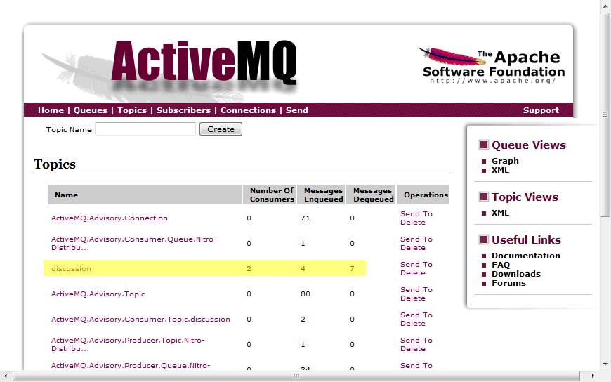Click Send To for ActiveMQ.Advisory.Topic
Viewport: 611px width, 382px height.
click(x=416, y=289)
